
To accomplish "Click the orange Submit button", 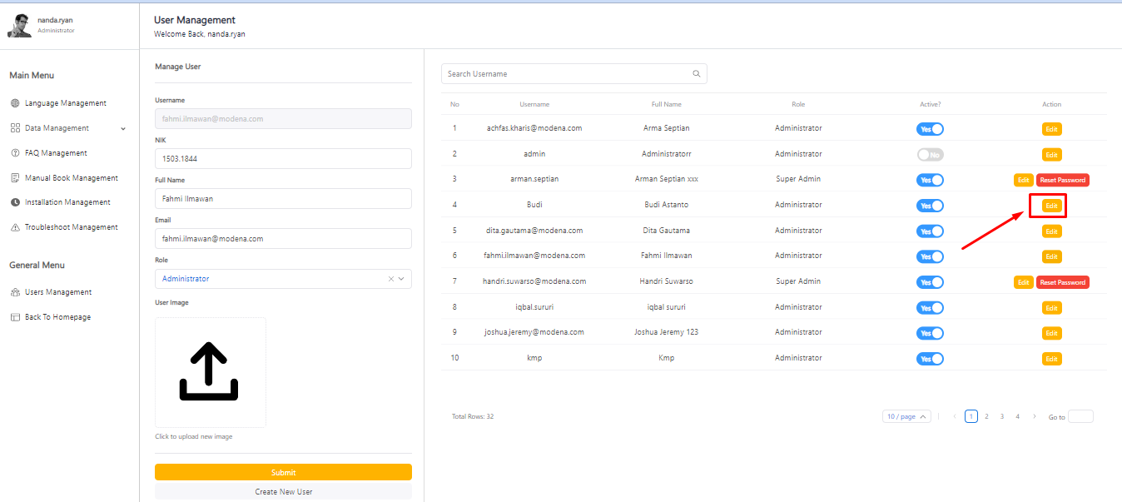I will [283, 472].
